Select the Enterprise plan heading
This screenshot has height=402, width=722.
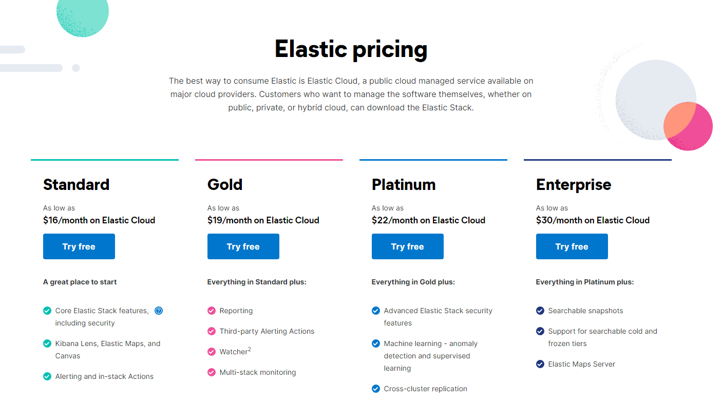[x=573, y=184]
